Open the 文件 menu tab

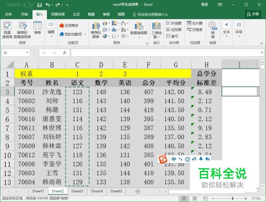(x=8, y=14)
